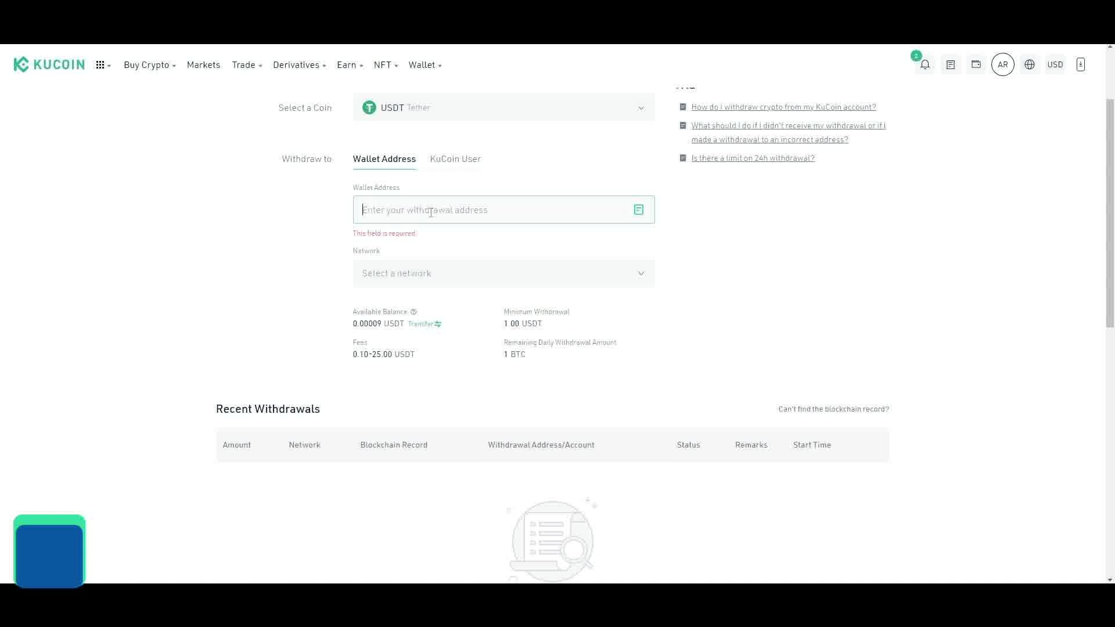Click the document icon beside 24h limit FAQ
1115x627 pixels.
683,158
